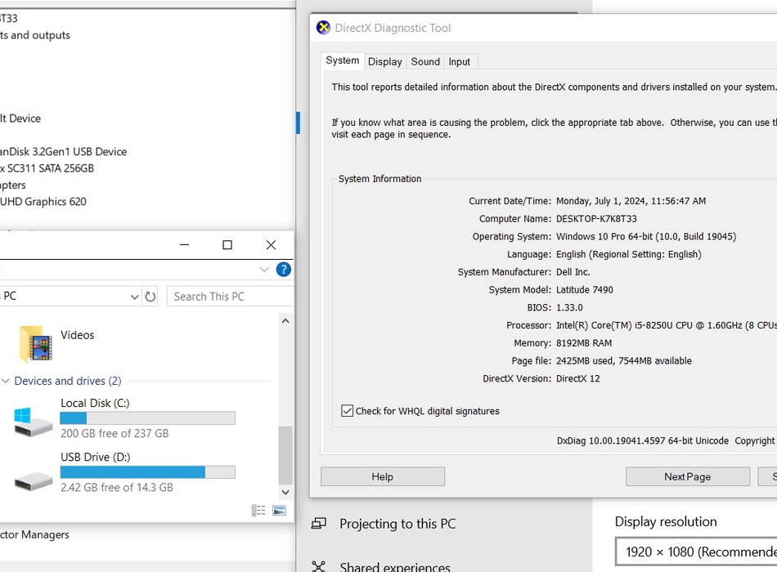Screen dimensions: 777x572
Task: Click the Help button in DxDiag
Action: 382,476
